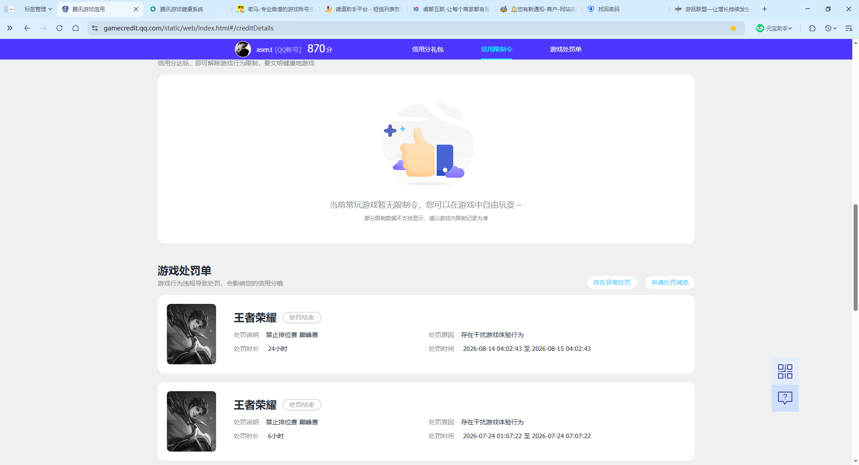Screen dimensions: 859x465
Task: Click the asen1 QQ account name
Action: pos(278,50)
